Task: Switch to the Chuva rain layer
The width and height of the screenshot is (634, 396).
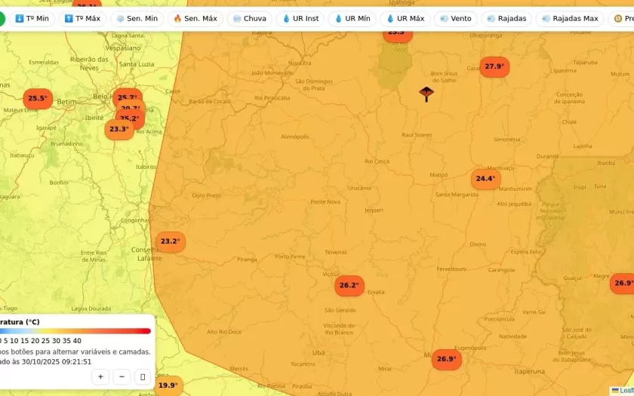Action: [249, 19]
